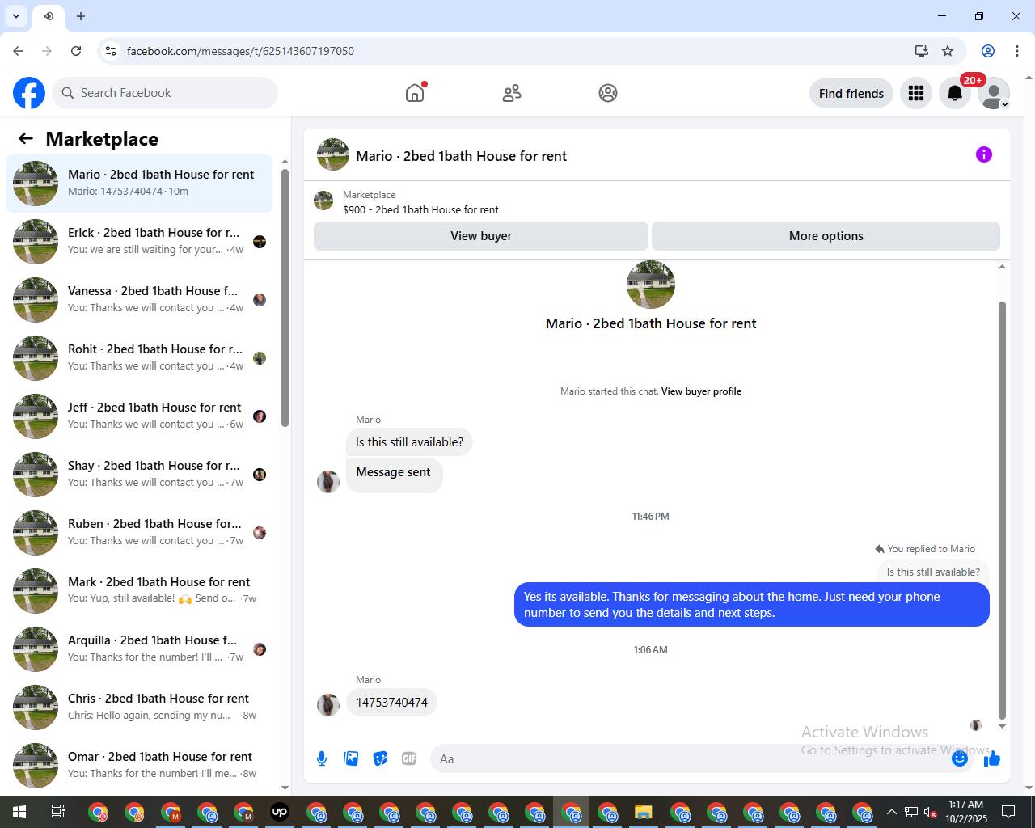Click the View buyer button
Screen dimensions: 1035x828
click(x=481, y=236)
